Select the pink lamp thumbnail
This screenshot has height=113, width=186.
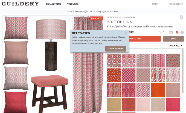[x=51, y=45]
